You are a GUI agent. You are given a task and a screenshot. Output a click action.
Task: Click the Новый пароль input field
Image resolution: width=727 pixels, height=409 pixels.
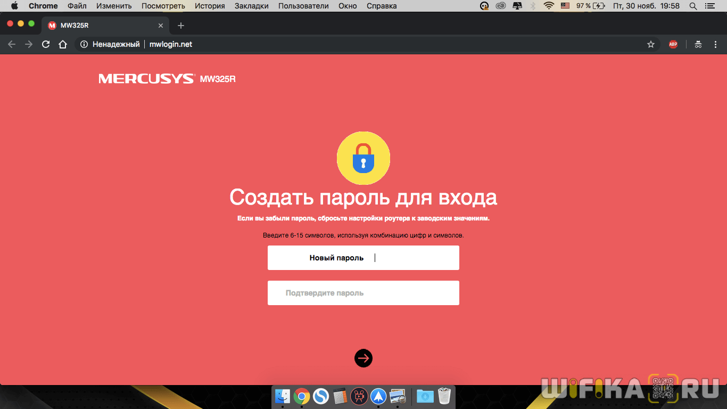363,258
